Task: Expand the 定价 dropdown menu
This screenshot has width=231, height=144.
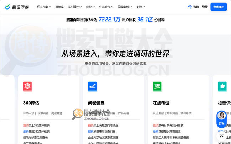Action: pyautogui.click(x=91, y=7)
